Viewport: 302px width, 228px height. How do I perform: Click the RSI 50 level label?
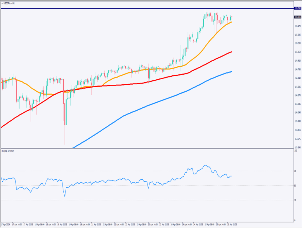[295, 186]
